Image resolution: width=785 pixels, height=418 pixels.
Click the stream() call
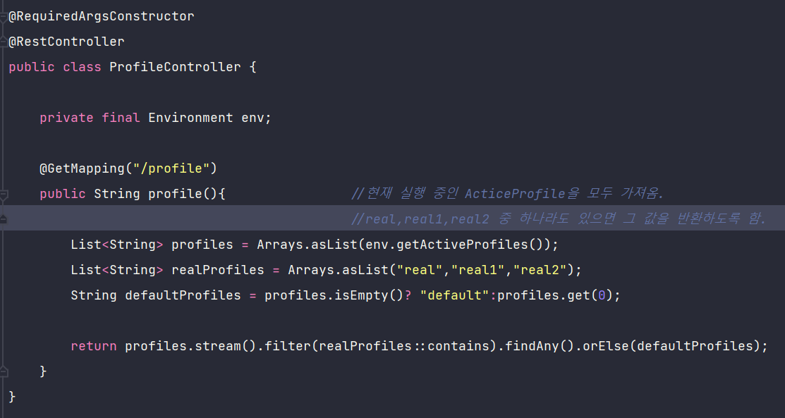226,346
